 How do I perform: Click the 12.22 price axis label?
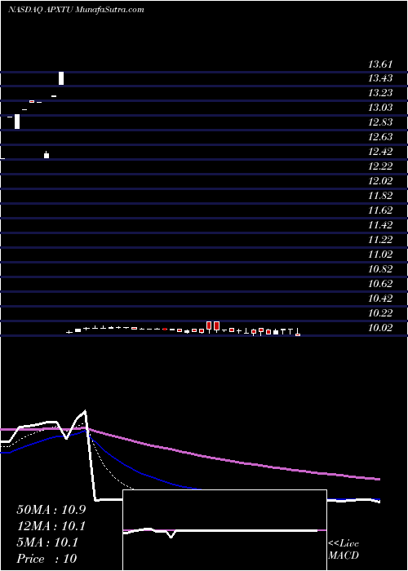pos(380,166)
